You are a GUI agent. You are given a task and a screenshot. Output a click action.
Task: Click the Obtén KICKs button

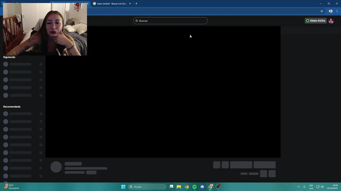point(316,21)
